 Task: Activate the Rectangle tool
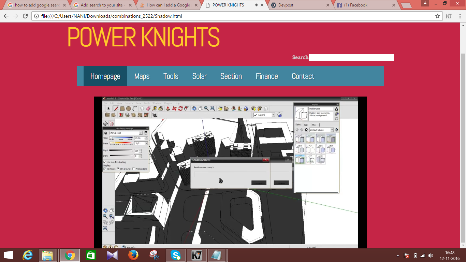pyautogui.click(x=122, y=108)
